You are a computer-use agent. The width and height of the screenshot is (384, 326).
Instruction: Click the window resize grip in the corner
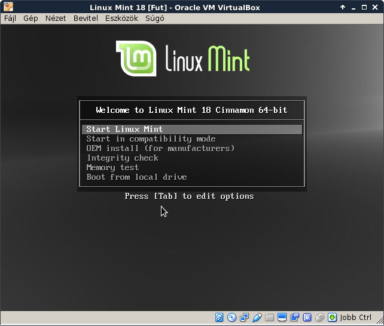tap(379, 321)
